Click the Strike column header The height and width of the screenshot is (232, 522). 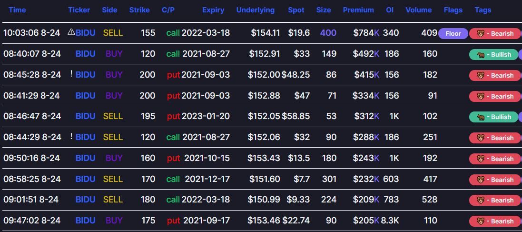[139, 10]
